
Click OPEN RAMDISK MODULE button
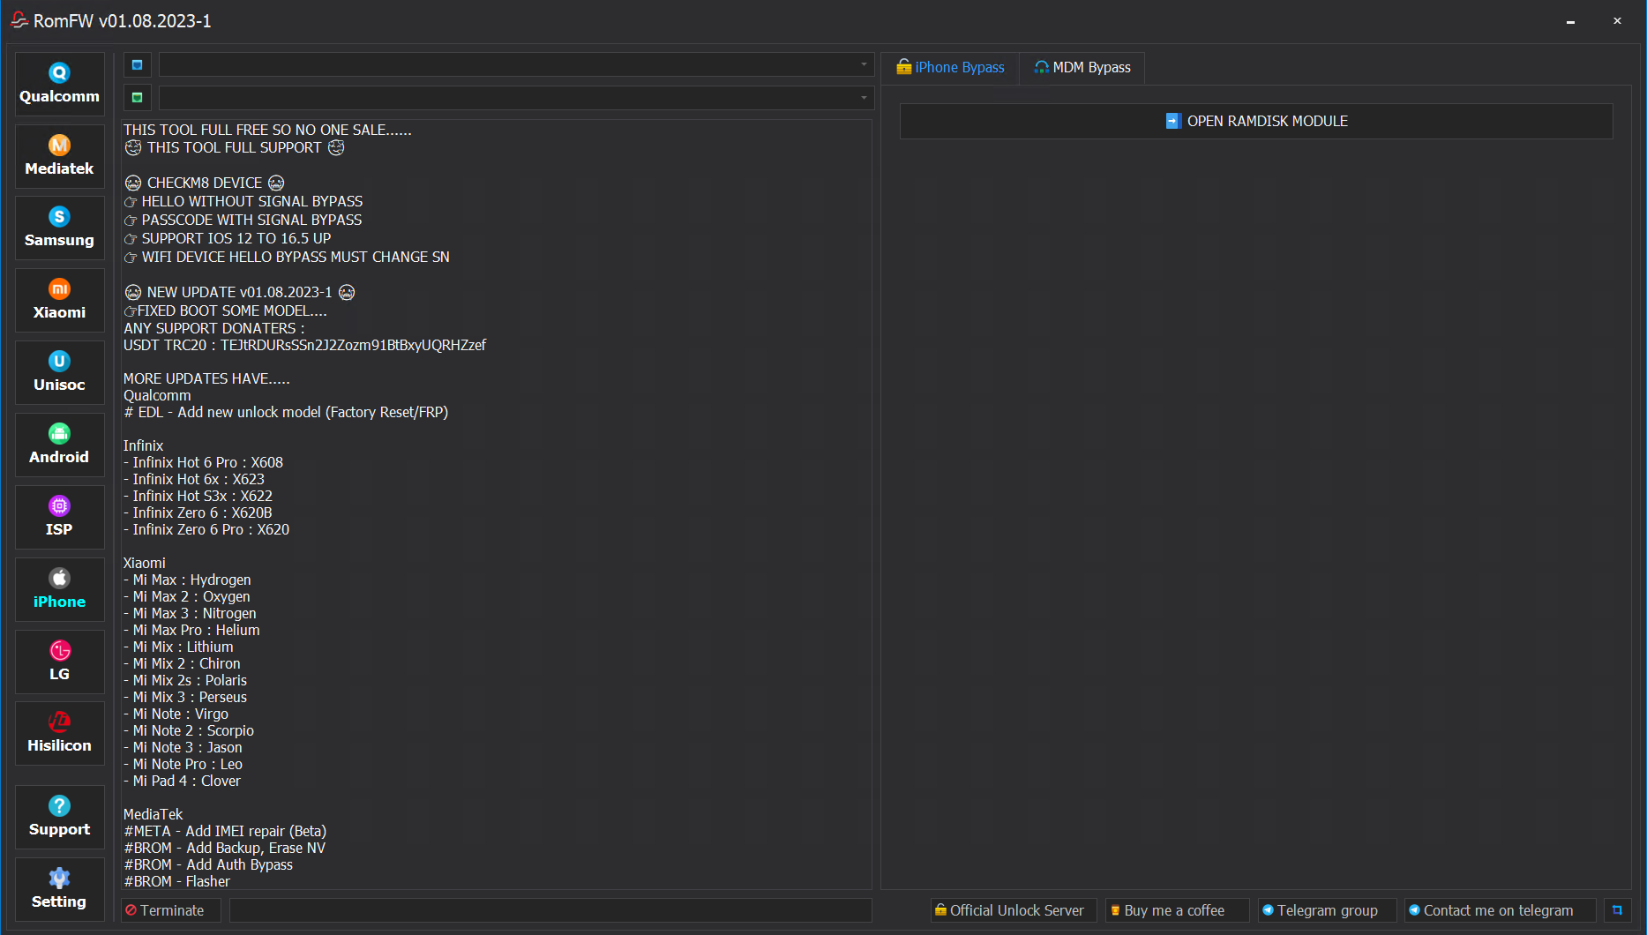pos(1256,121)
